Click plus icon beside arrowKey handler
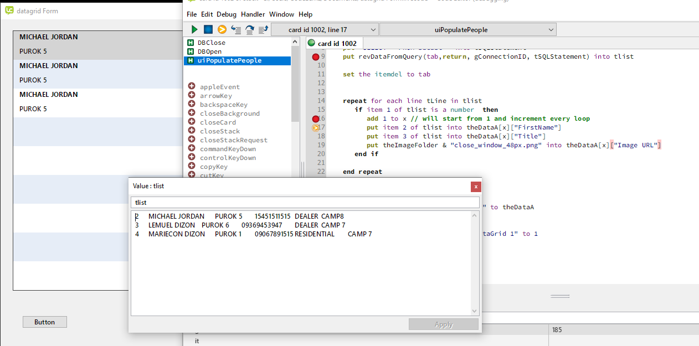The width and height of the screenshot is (699, 346). (192, 95)
